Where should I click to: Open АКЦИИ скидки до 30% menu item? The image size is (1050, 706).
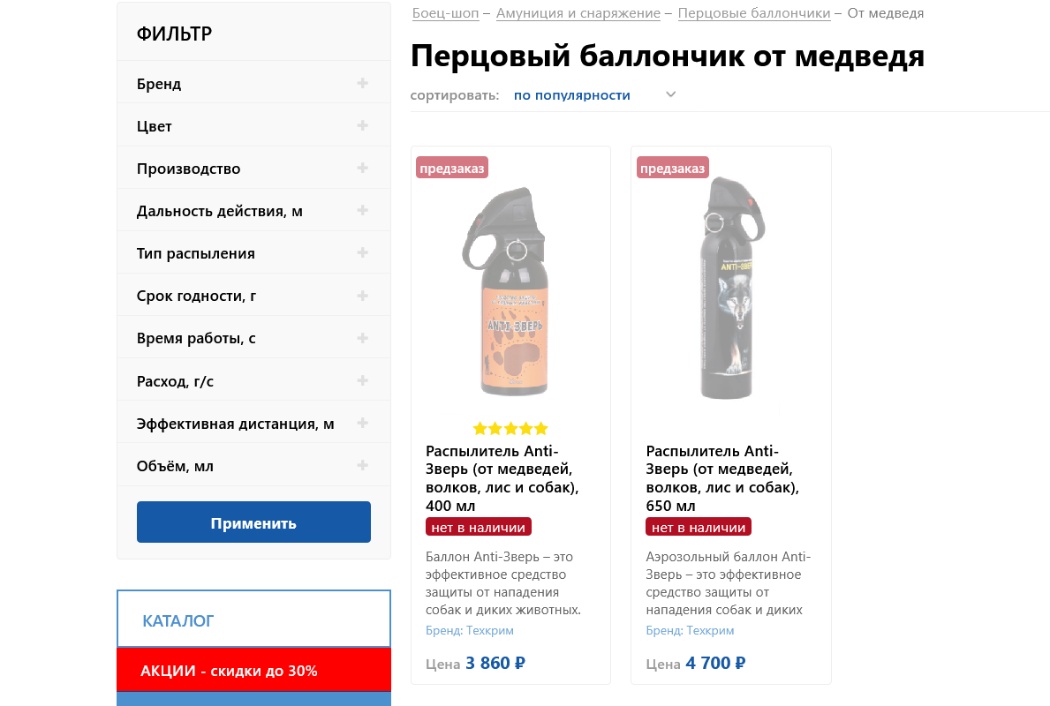pyautogui.click(x=253, y=670)
